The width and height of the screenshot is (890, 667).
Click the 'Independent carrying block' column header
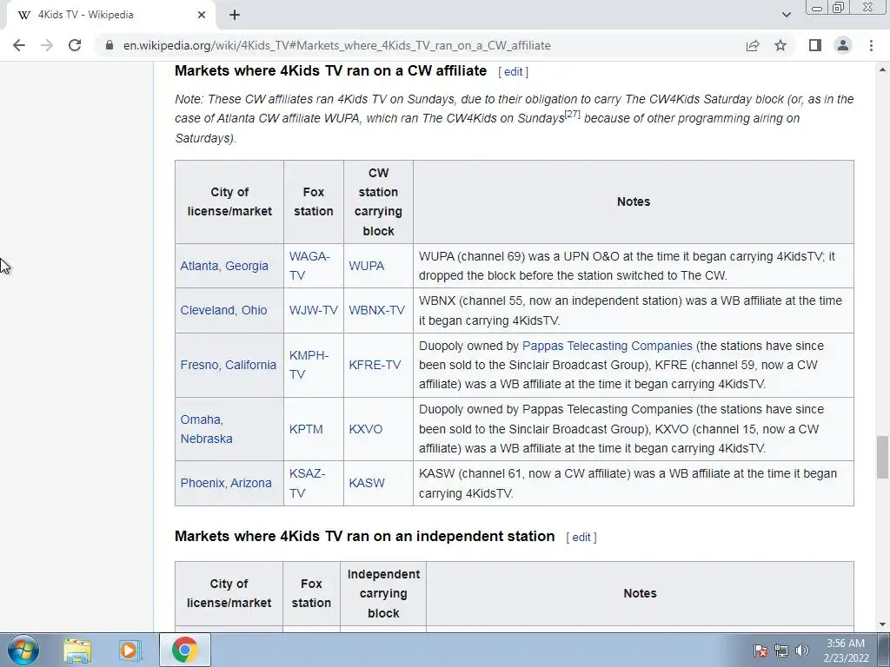click(383, 594)
